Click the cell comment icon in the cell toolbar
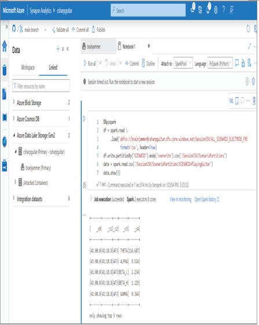 pos(242,101)
